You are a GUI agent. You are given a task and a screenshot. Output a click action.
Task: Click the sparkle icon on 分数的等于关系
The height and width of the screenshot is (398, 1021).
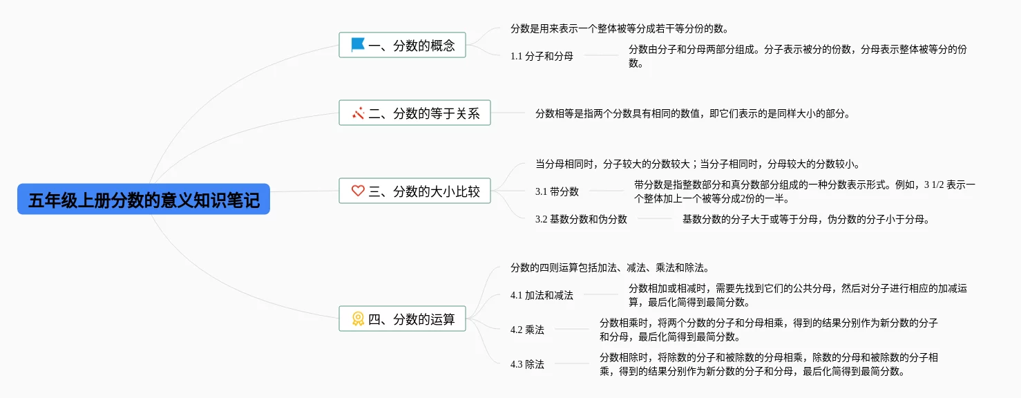coord(358,113)
